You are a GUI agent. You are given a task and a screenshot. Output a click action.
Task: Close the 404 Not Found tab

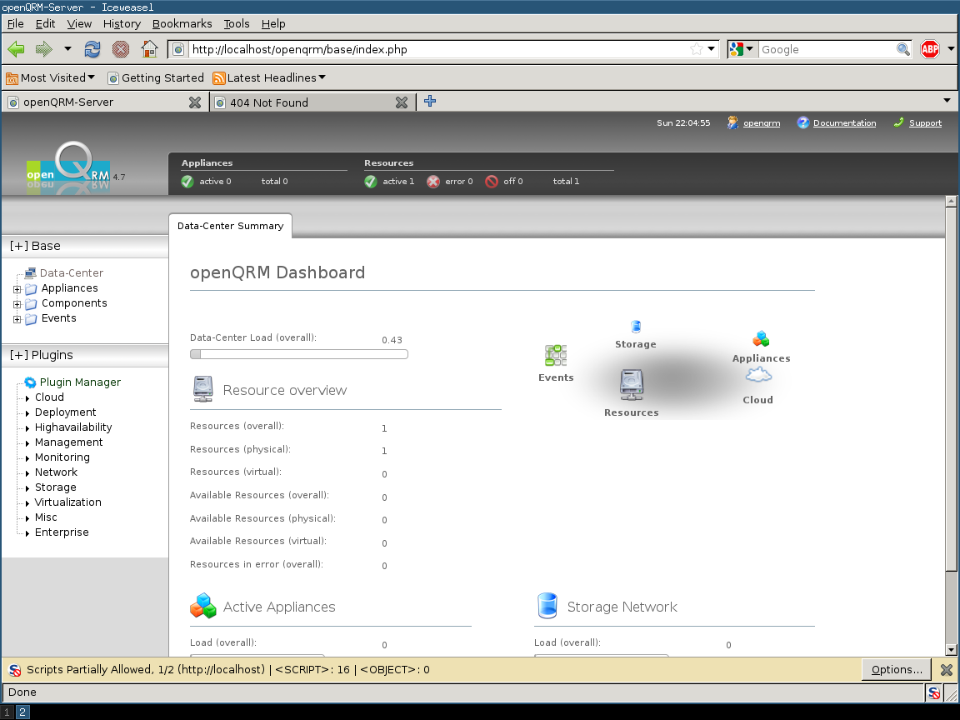(x=402, y=102)
